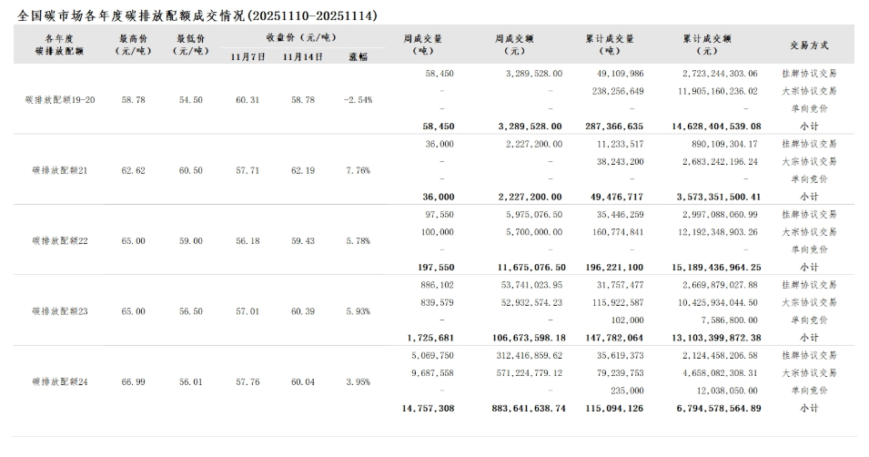Image resolution: width=869 pixels, height=457 pixels.
Task: Click the 涨幅 column header
Action: [359, 56]
